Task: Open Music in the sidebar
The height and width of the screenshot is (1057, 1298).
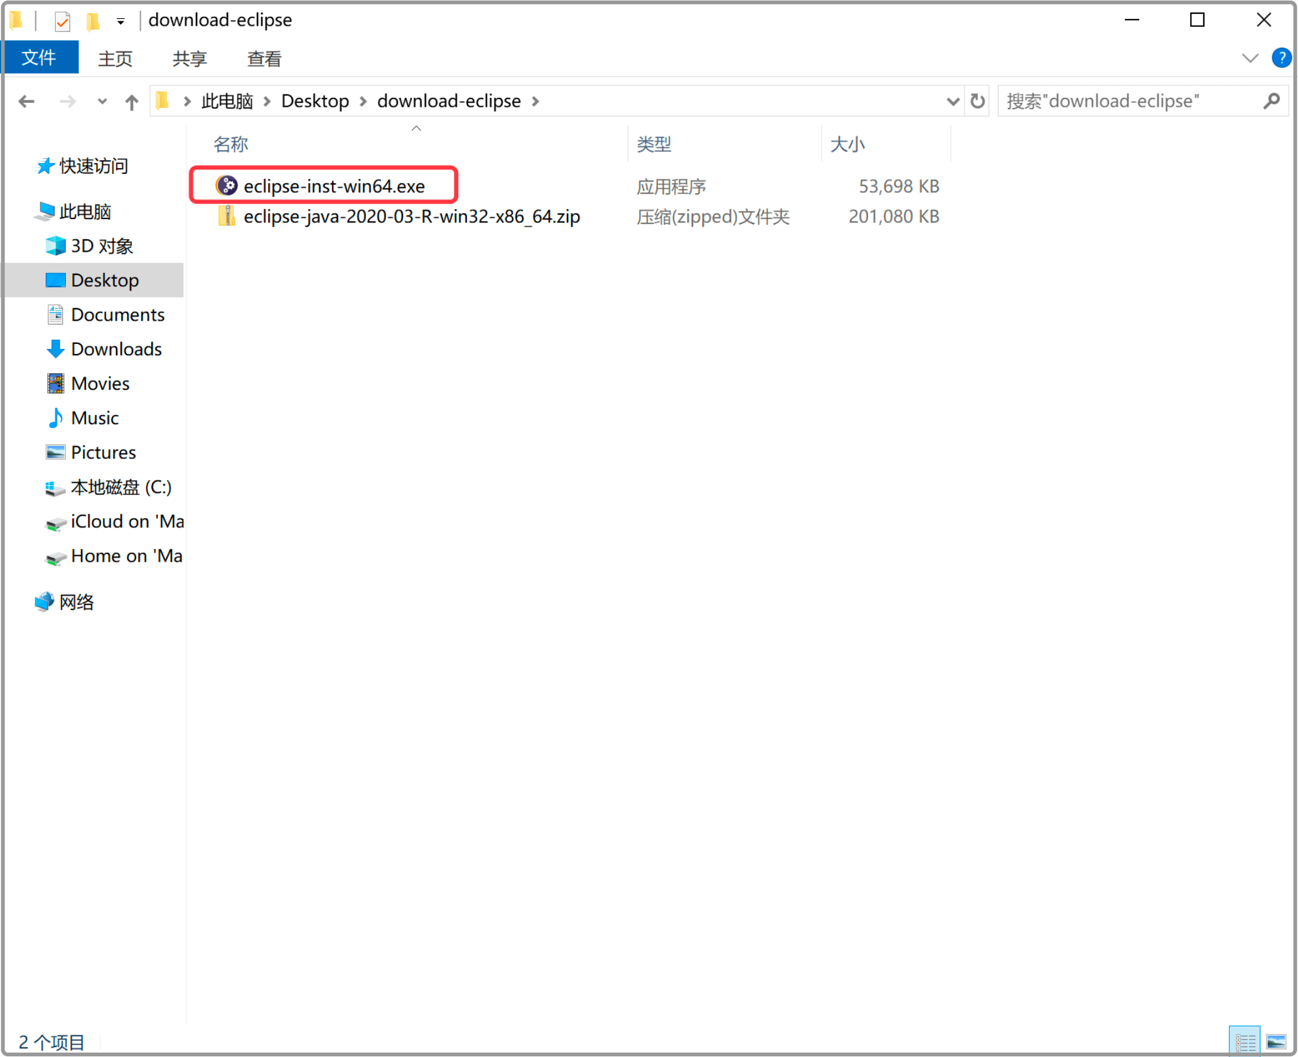Action: [94, 419]
